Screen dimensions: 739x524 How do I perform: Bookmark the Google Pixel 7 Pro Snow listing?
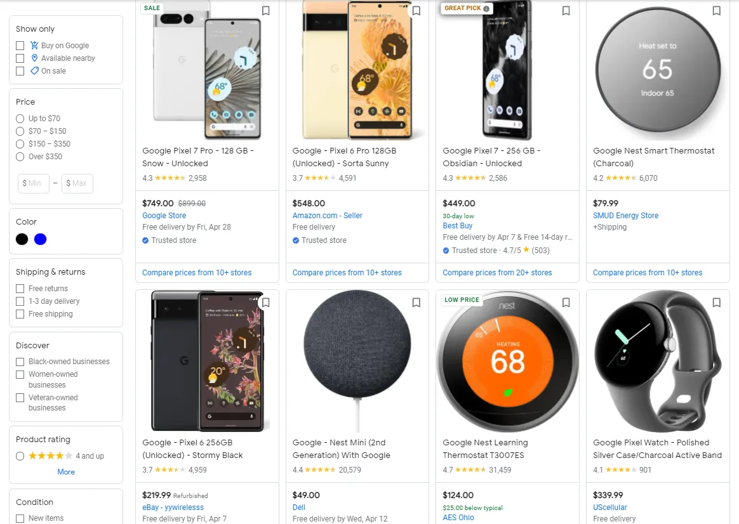(266, 10)
